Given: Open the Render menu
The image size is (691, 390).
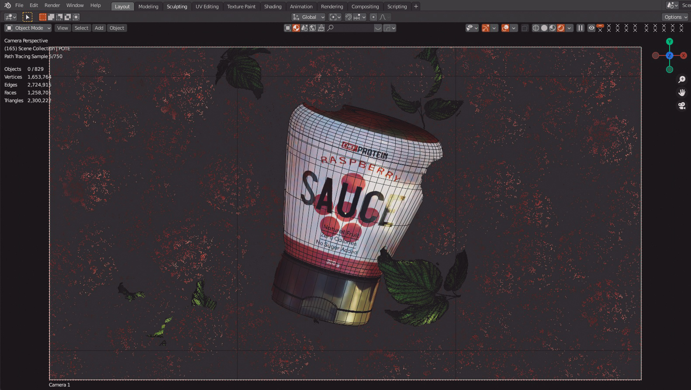Looking at the screenshot, I should (x=52, y=5).
